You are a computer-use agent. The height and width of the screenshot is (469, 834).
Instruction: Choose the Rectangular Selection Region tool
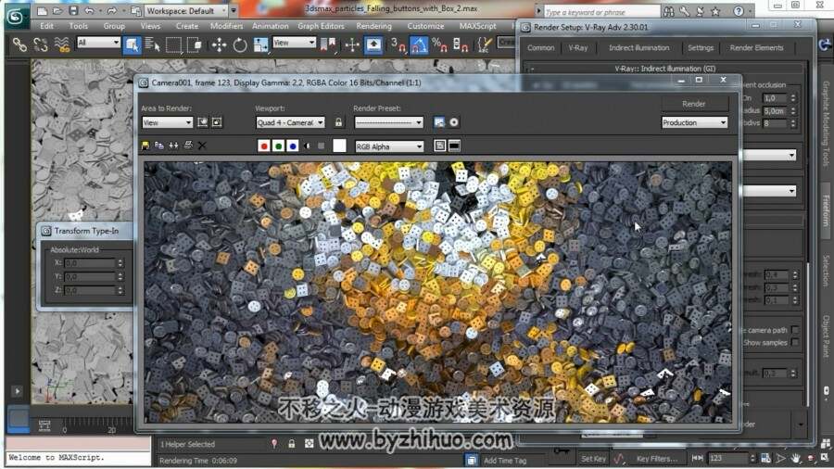173,45
